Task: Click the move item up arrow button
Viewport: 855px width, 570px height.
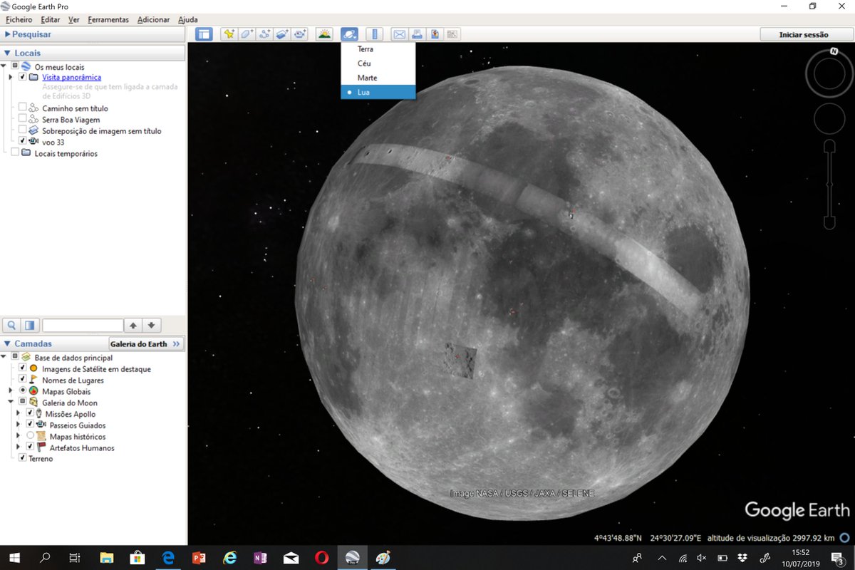Action: coord(133,326)
